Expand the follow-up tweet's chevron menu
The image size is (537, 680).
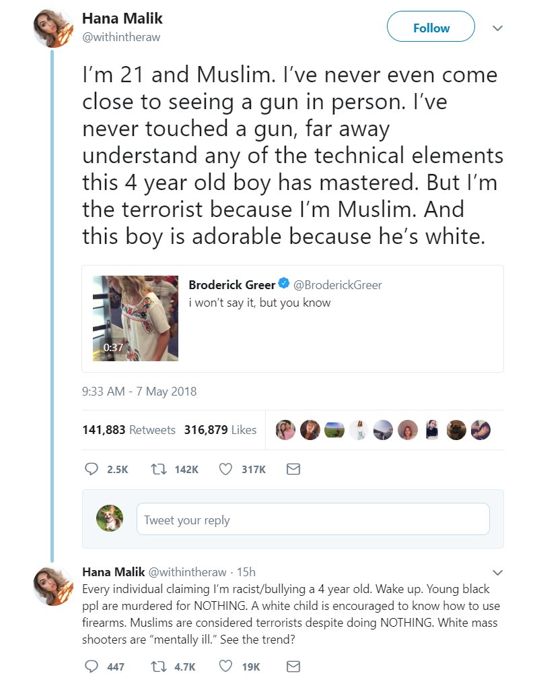498,573
